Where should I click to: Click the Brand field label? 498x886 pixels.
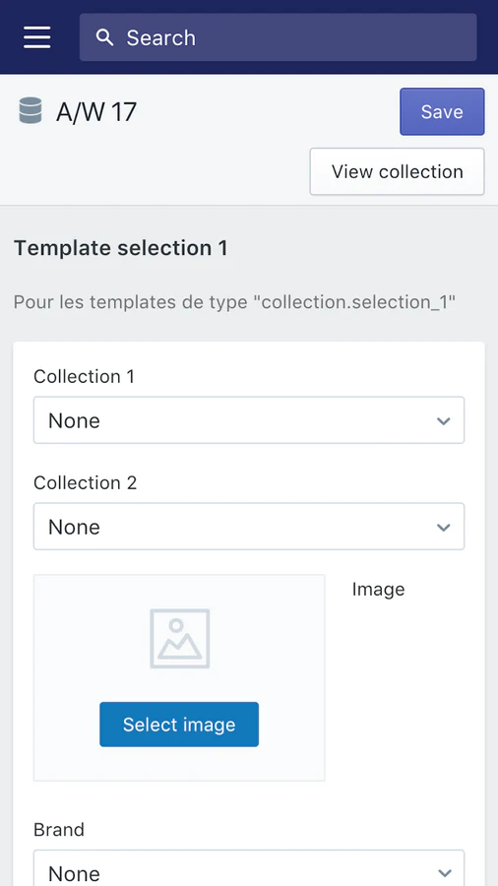click(59, 830)
